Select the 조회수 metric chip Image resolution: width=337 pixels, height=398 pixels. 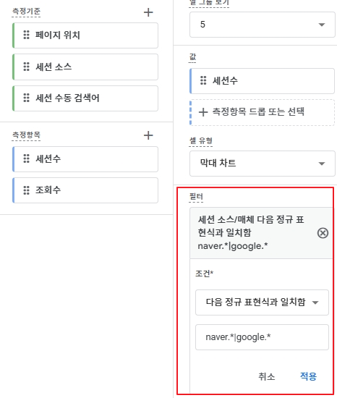[85, 190]
